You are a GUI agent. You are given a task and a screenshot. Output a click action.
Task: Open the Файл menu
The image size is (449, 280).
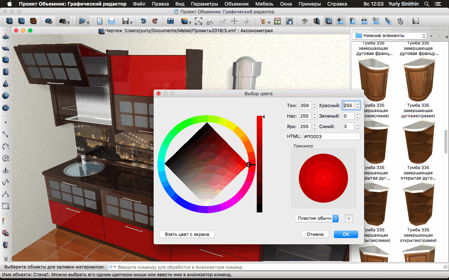coord(139,4)
